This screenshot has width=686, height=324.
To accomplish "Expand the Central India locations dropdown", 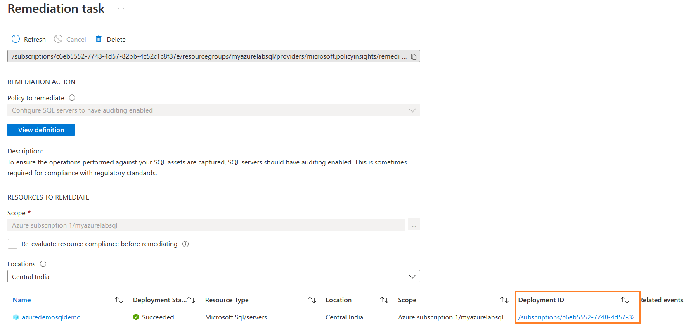I will click(x=412, y=277).
